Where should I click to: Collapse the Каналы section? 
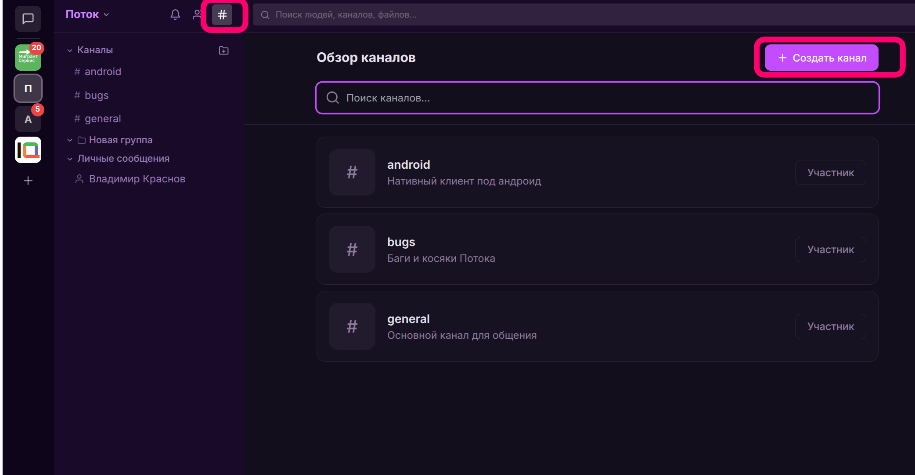click(70, 51)
